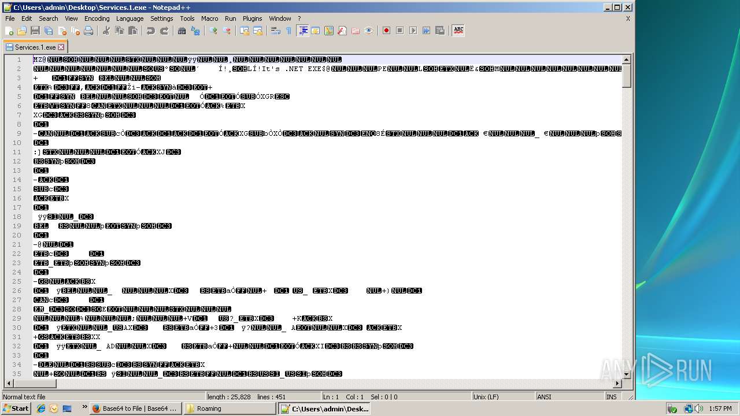Click the ABC spell check icon

pos(458,31)
